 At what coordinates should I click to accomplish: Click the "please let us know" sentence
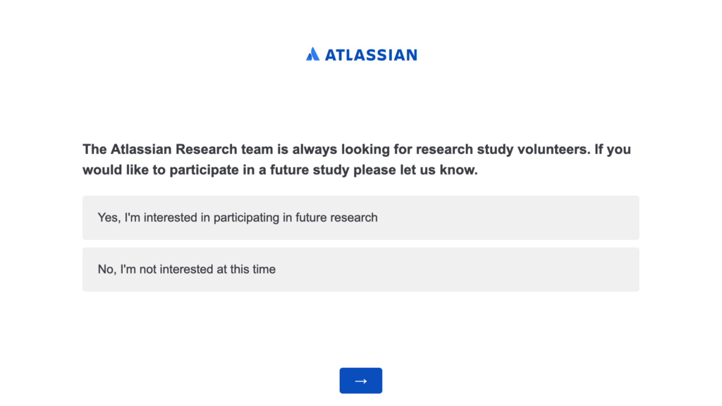pyautogui.click(x=415, y=170)
